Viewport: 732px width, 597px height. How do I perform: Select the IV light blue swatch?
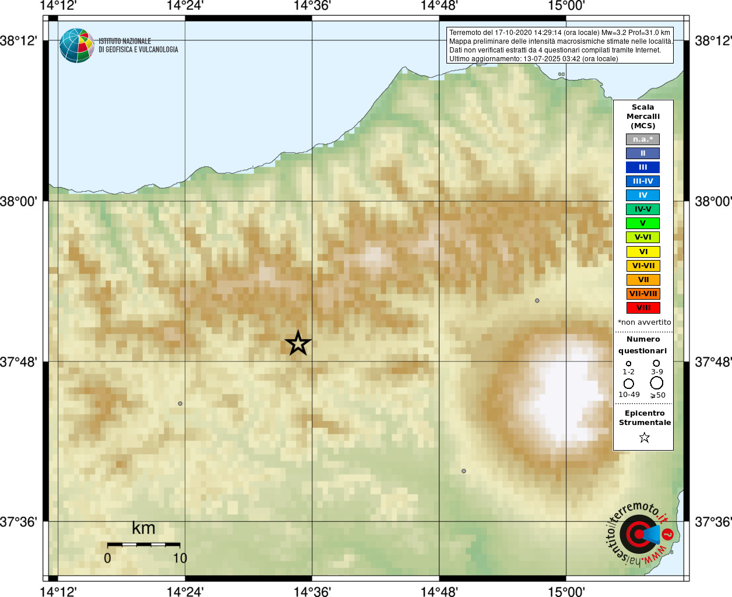coord(643,195)
